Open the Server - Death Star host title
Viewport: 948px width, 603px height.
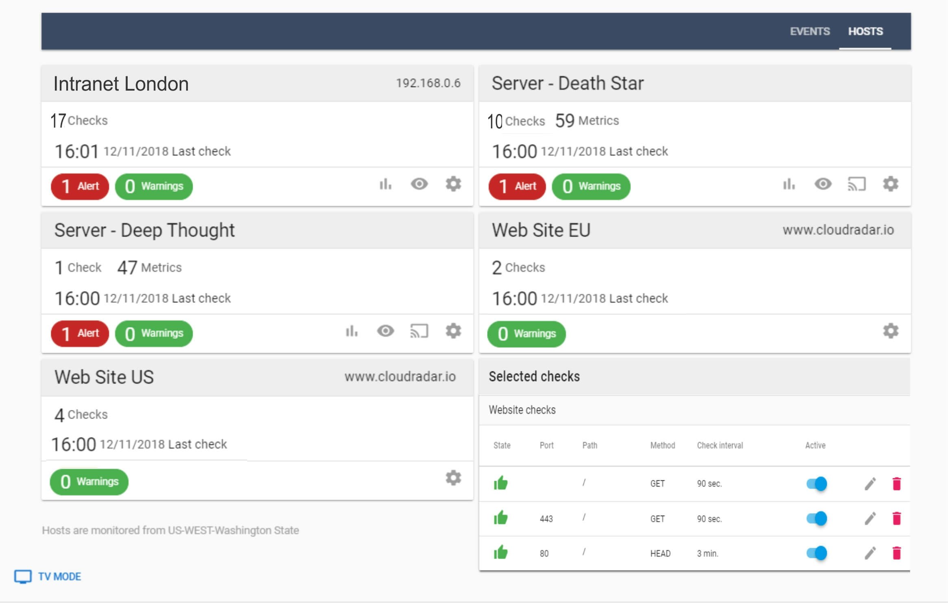coord(567,83)
